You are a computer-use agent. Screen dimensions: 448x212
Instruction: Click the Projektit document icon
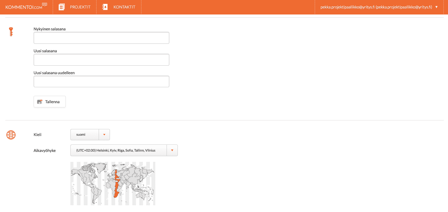coord(62,7)
